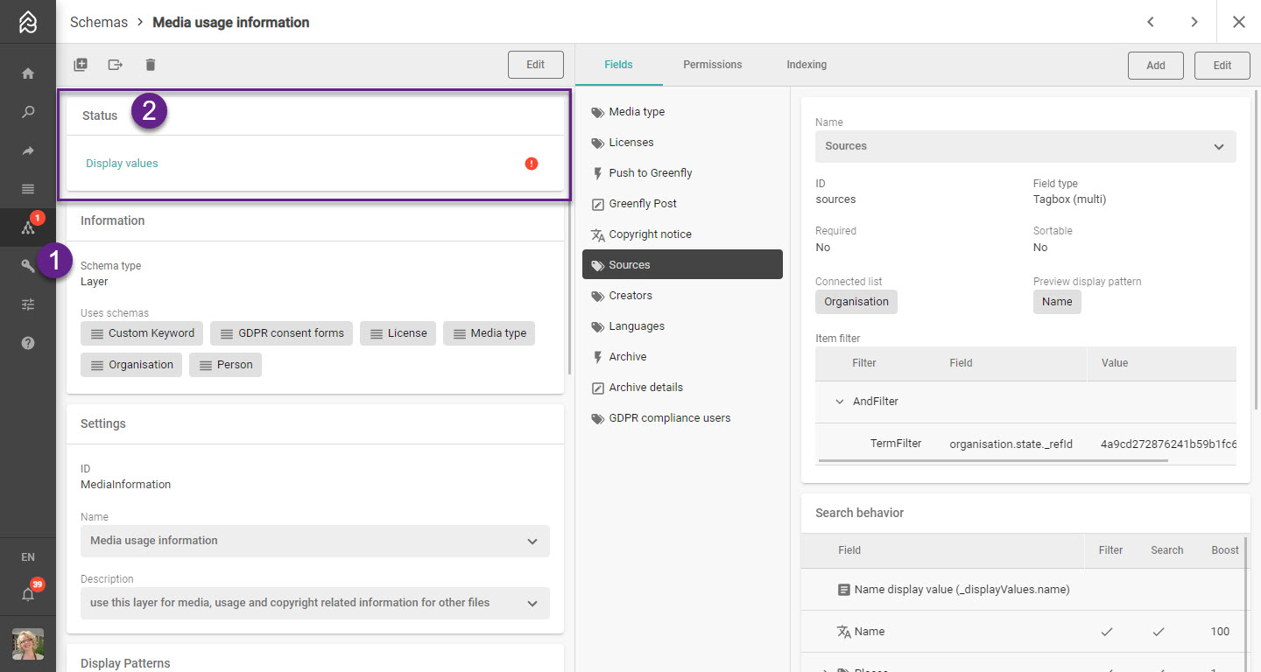Screen dimensions: 1261x672
Task: Switch to the Permissions tab
Action: [713, 65]
